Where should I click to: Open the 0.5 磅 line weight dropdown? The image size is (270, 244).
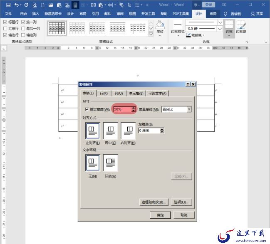point(220,29)
